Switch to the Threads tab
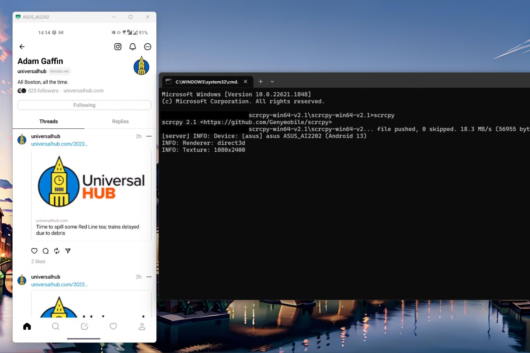 click(x=48, y=121)
